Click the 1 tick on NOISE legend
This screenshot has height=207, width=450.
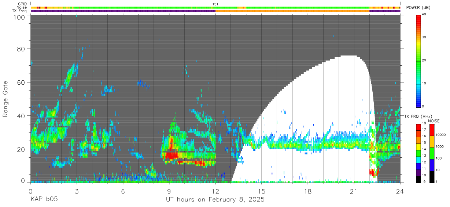436,182
